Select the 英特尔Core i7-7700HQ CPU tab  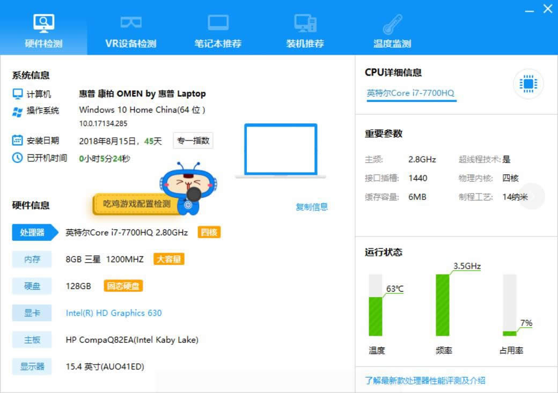tap(410, 94)
